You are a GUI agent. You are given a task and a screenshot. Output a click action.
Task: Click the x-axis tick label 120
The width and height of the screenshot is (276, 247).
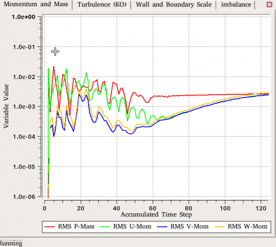tap(261, 208)
